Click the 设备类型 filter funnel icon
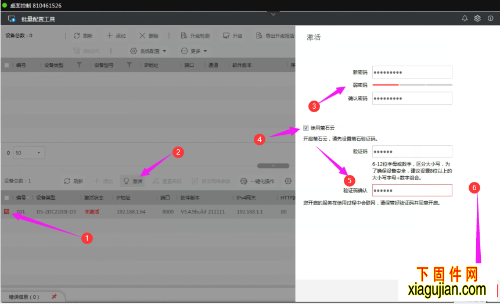 (79, 65)
